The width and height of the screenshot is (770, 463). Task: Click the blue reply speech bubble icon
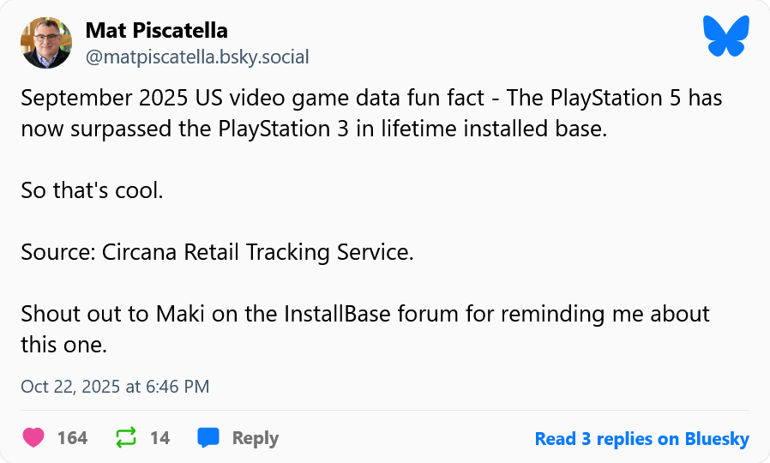click(x=208, y=438)
